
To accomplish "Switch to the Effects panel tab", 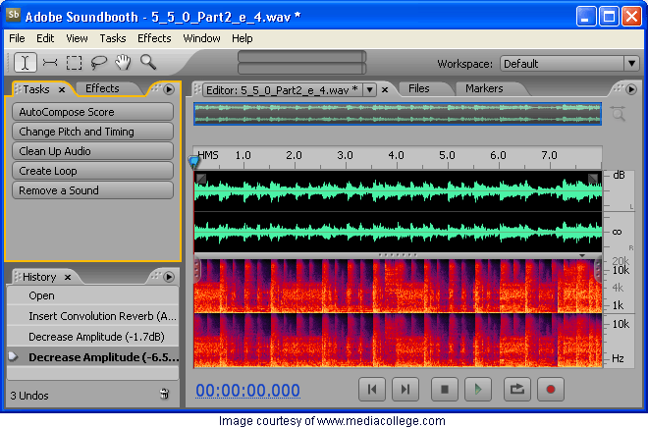I will (102, 88).
